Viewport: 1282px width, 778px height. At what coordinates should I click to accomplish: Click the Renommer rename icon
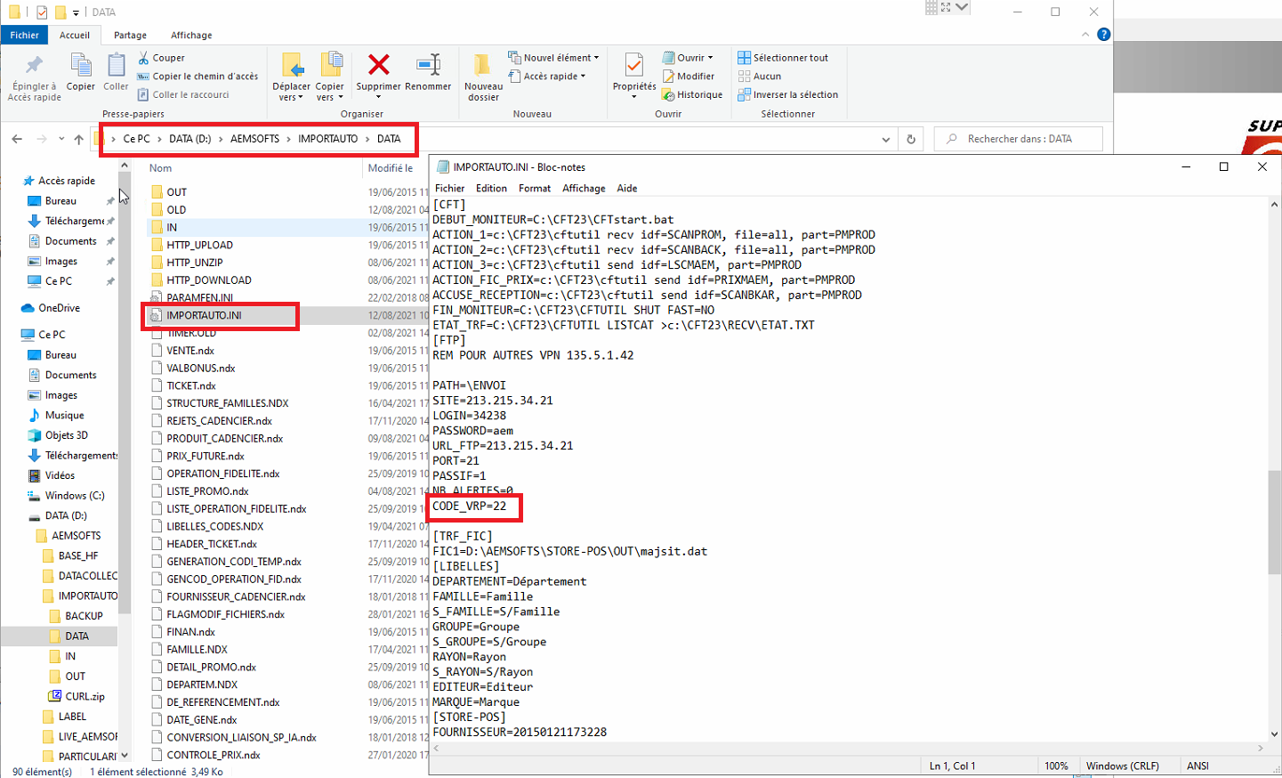[428, 66]
